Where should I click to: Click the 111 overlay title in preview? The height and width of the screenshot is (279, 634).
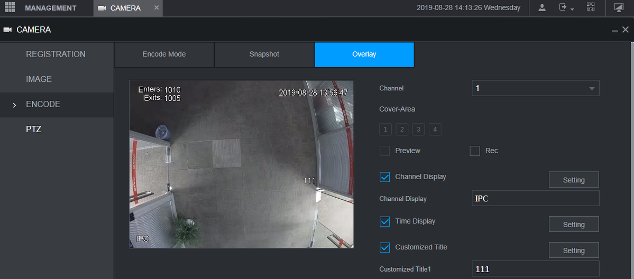click(x=309, y=180)
